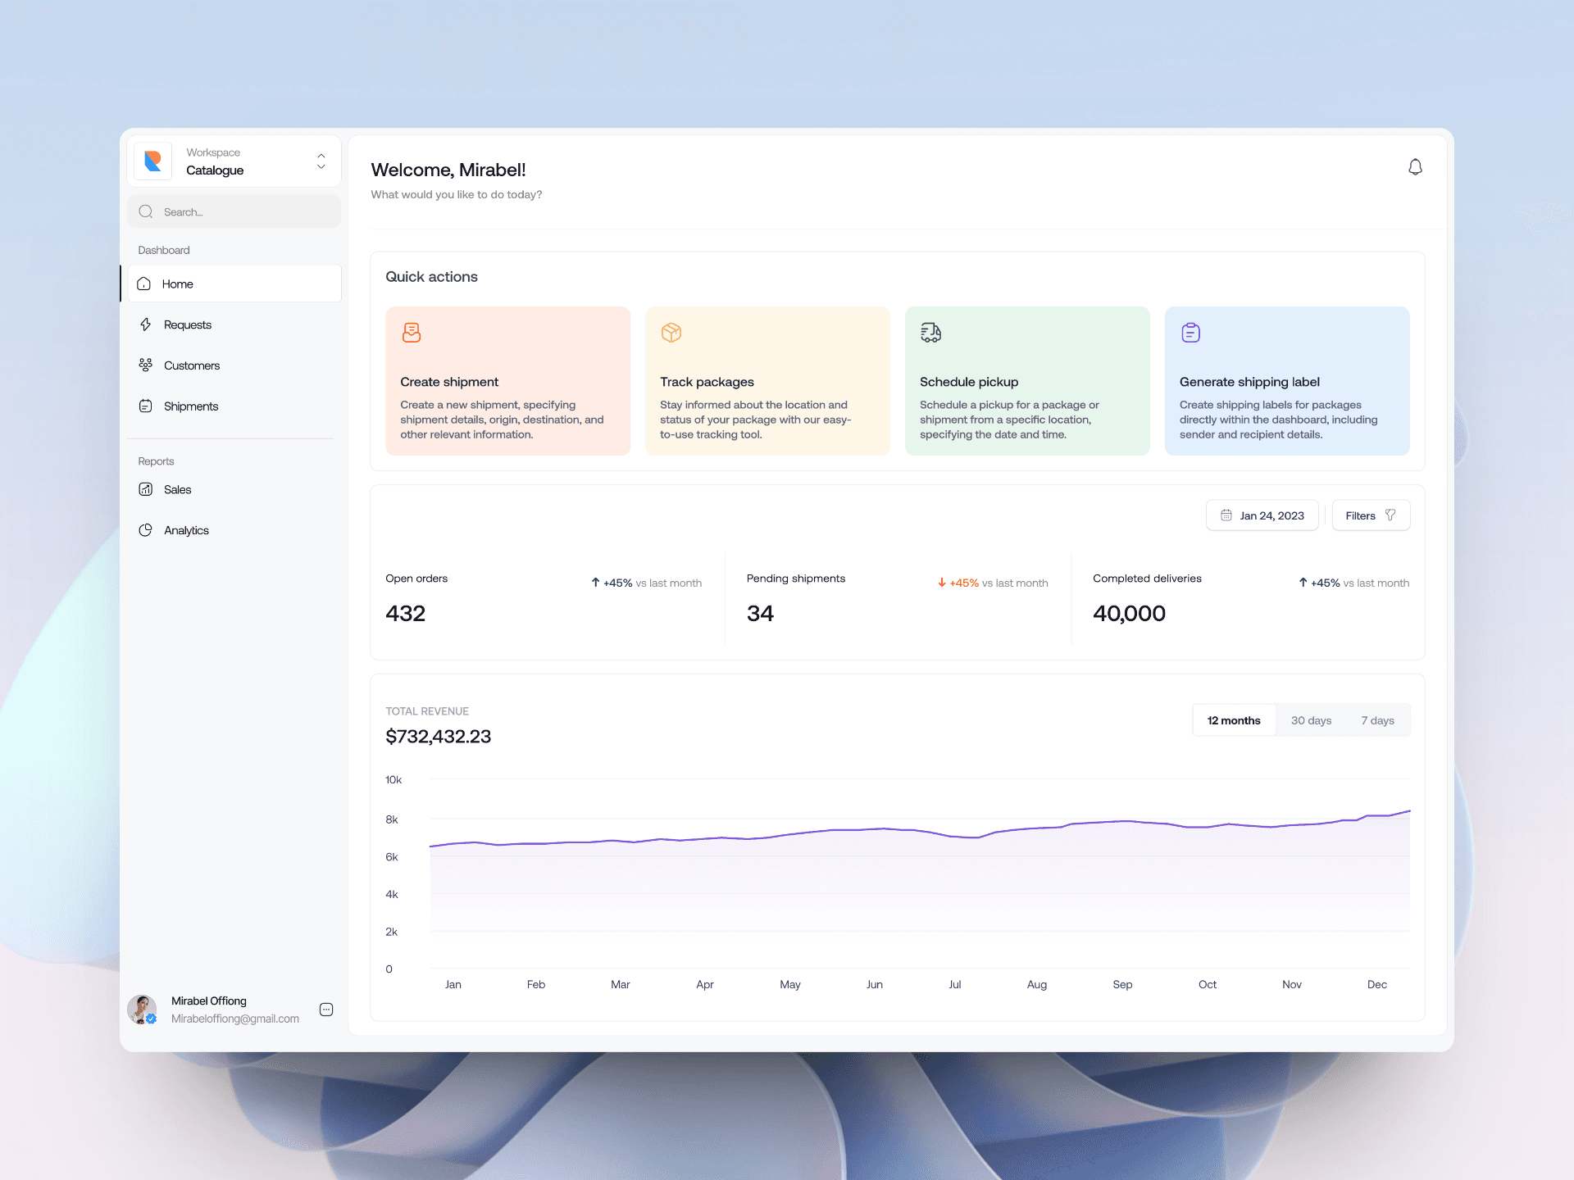
Task: Open the account options icon beside email
Action: click(326, 1010)
